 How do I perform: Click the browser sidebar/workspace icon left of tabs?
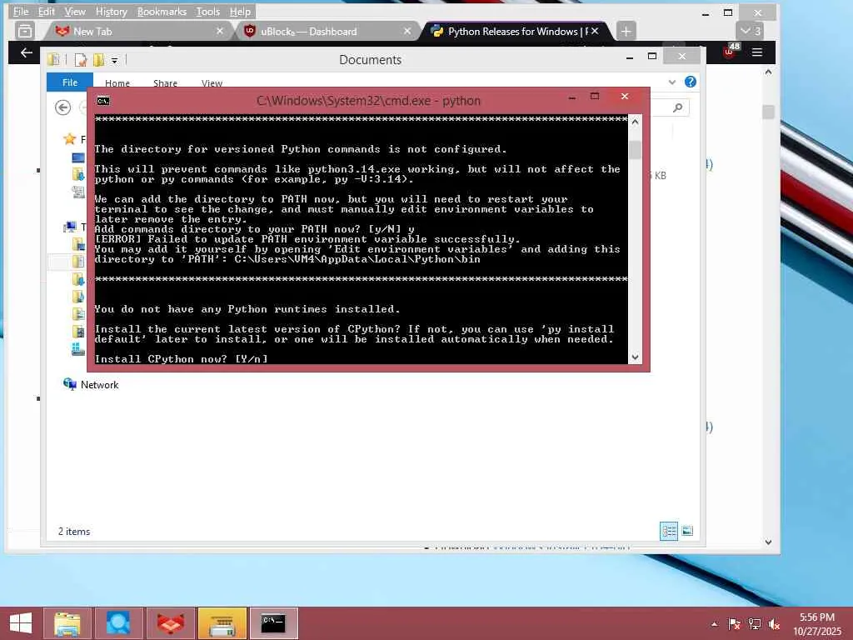tap(25, 31)
